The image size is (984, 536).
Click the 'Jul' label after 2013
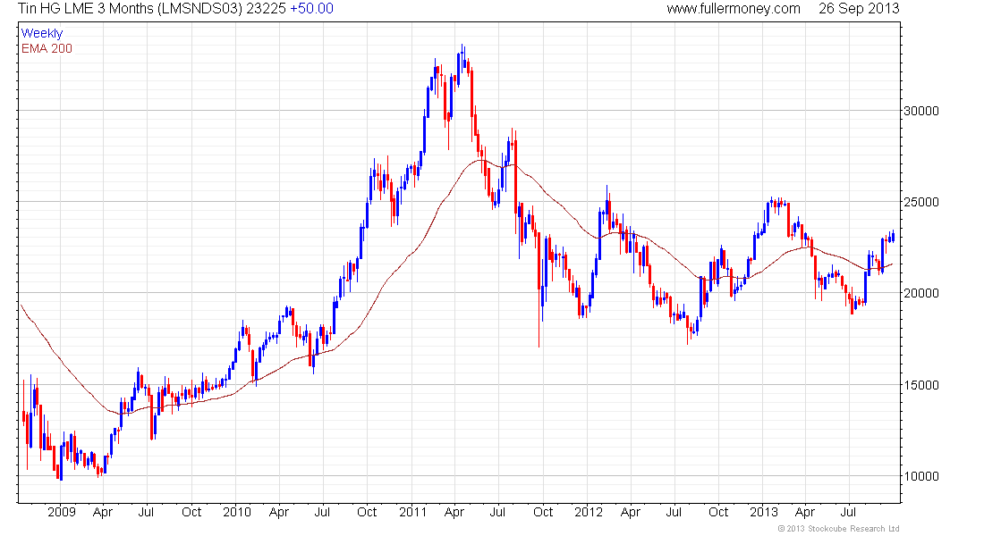848,512
